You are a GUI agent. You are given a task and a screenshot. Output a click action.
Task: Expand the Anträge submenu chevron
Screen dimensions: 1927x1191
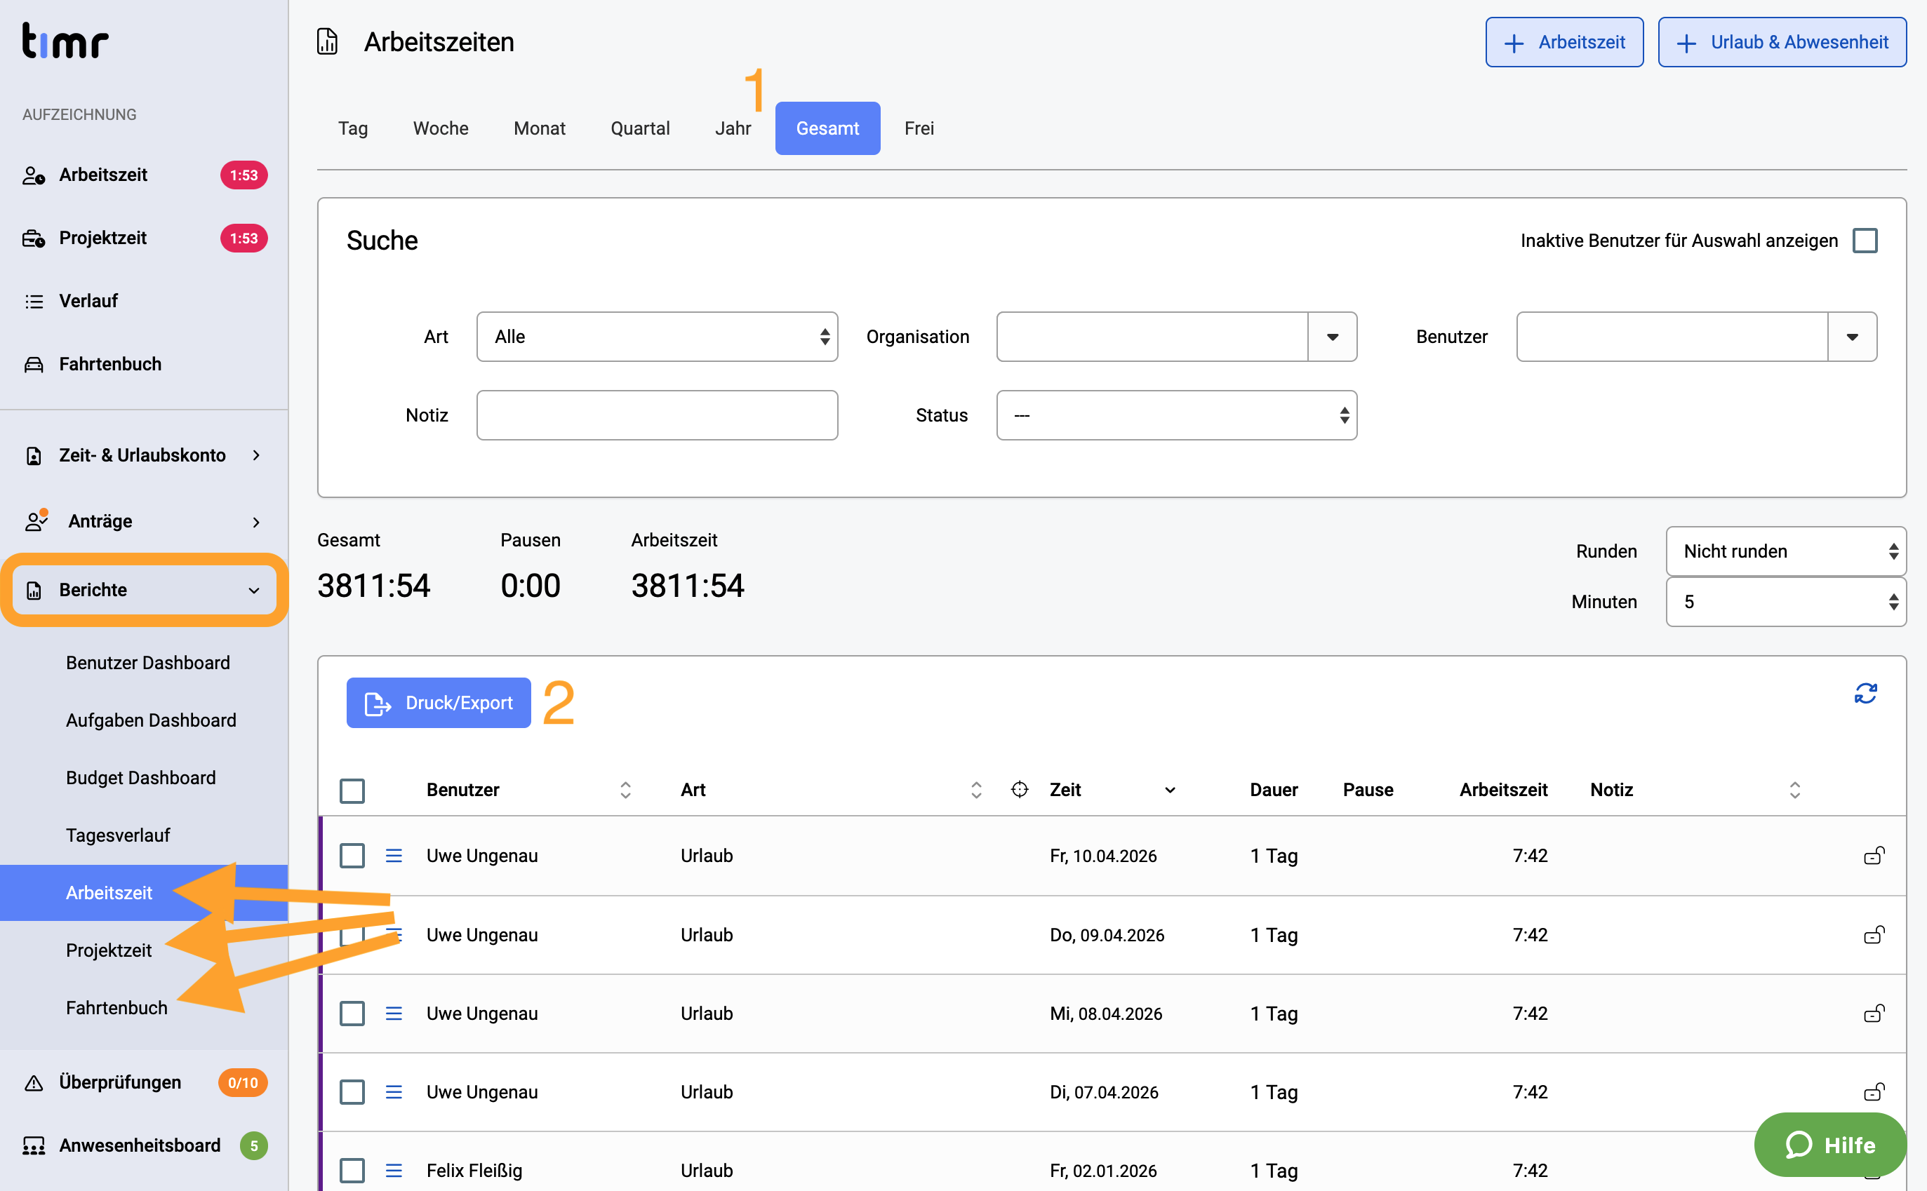tap(256, 521)
